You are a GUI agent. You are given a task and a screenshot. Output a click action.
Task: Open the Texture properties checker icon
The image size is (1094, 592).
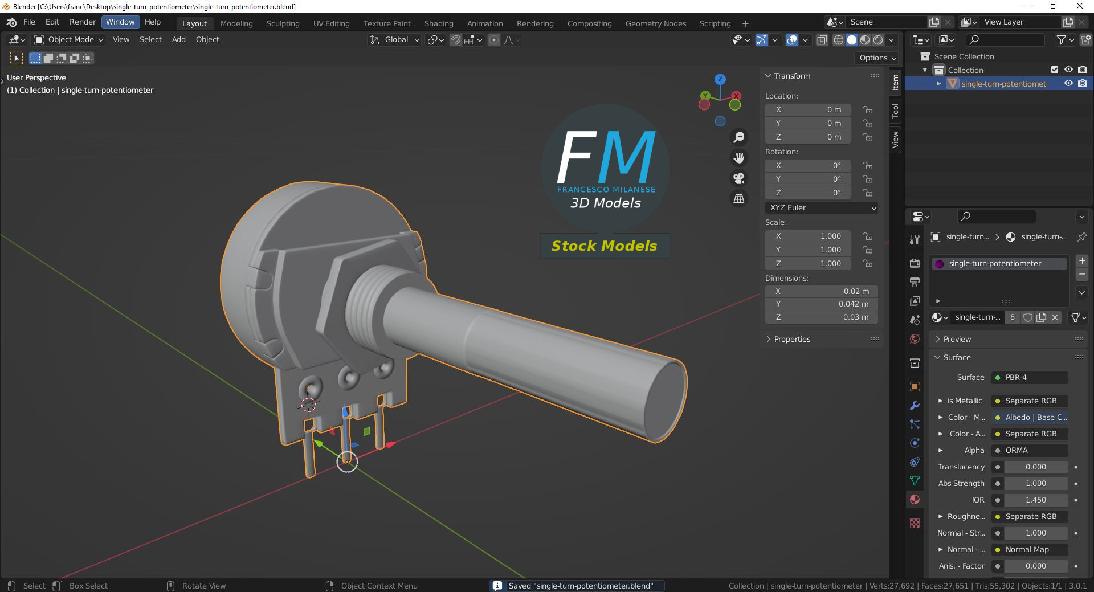point(915,523)
